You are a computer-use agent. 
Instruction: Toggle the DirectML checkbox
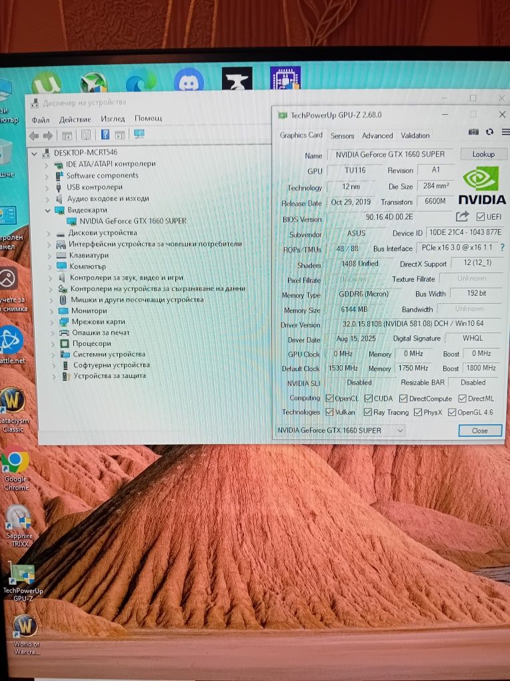tap(462, 399)
